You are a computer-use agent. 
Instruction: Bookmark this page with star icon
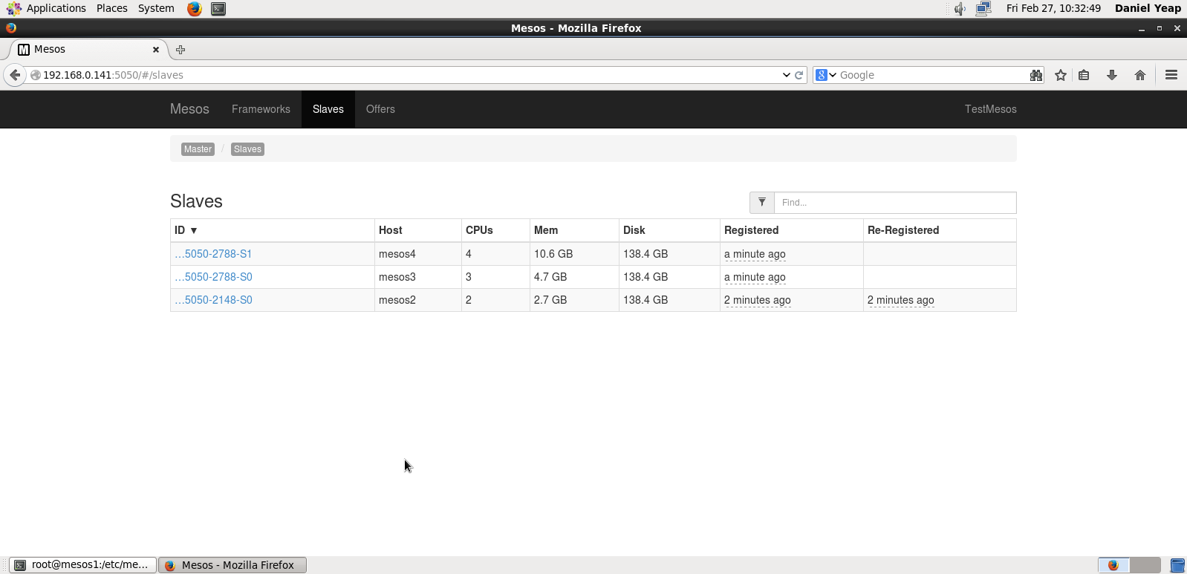(x=1061, y=75)
